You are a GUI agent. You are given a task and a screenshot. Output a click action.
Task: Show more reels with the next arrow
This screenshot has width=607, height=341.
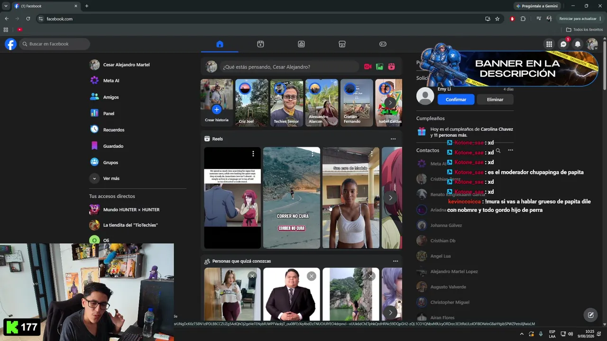(390, 197)
